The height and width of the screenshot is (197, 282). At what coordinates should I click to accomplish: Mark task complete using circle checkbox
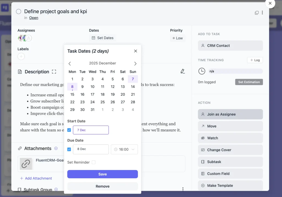point(18,12)
